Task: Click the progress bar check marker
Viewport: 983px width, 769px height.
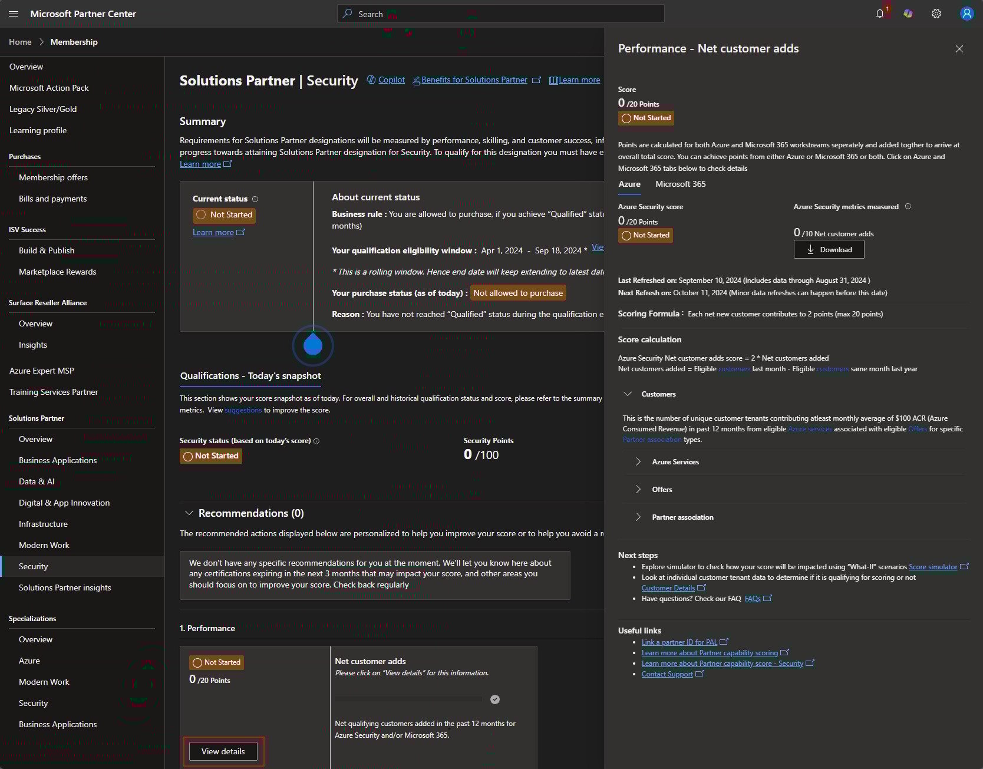Action: click(x=495, y=699)
